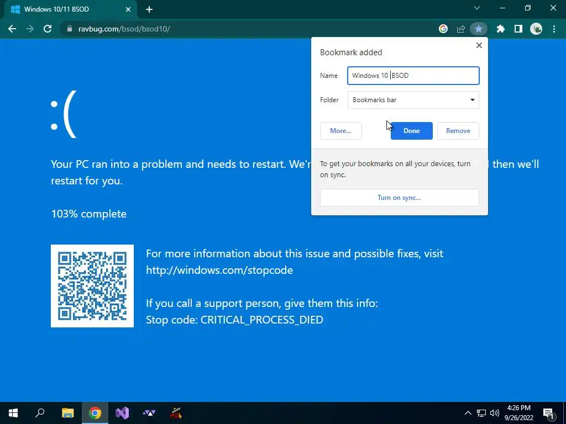
Task: Click the http://windows.com/stopcode text
Action: 219,270
